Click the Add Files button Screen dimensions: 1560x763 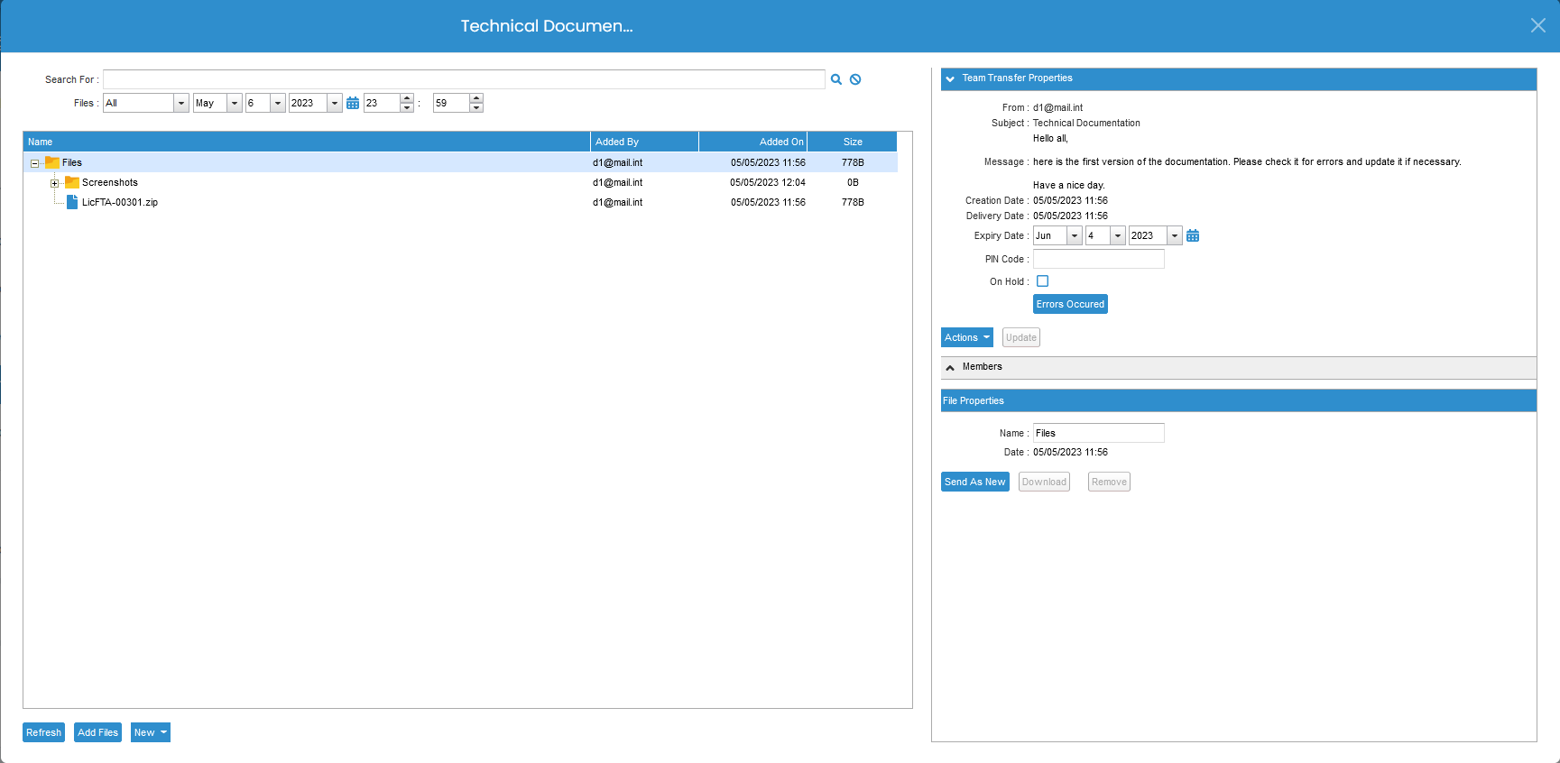pos(97,732)
